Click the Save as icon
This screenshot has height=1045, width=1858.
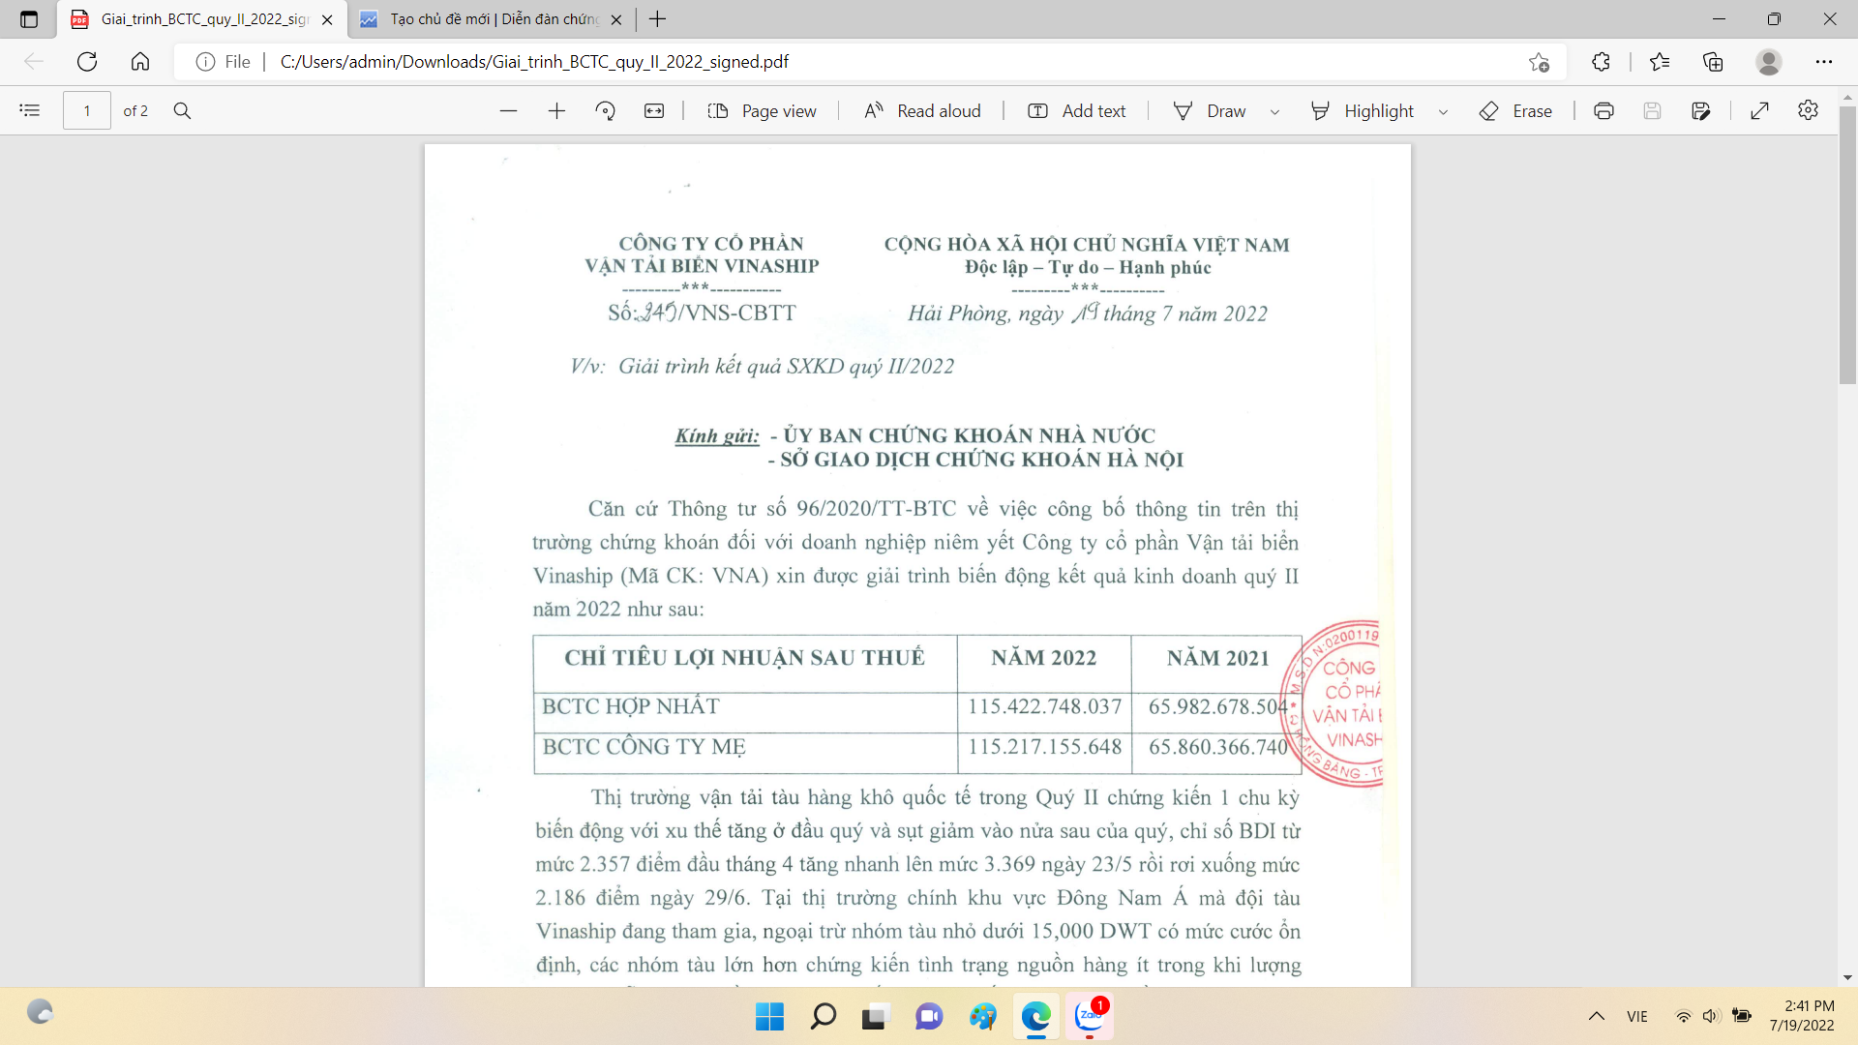point(1700,111)
